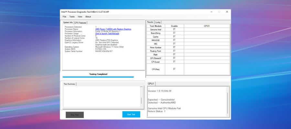Image resolution: width=291 pixels, height=129 pixels.
Task: Toggle the Math enable checkbox
Action: pos(174,55)
